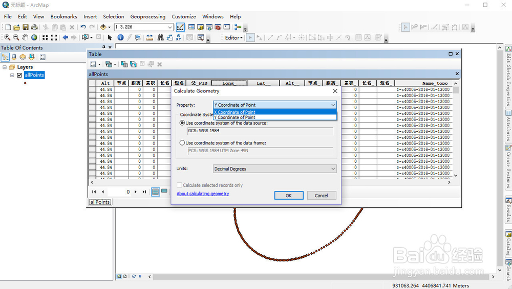Toggle Show selected records view button

click(164, 191)
